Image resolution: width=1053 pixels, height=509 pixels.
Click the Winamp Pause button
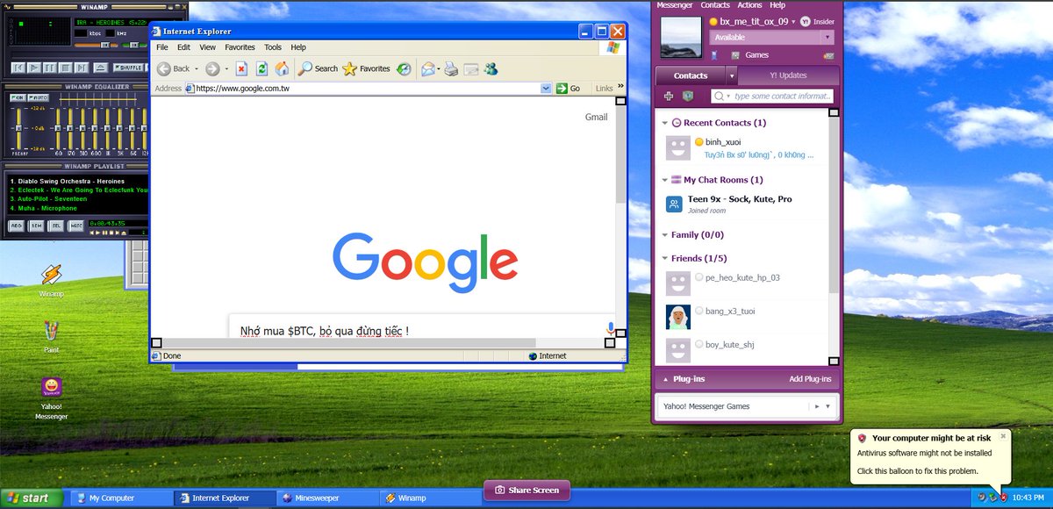click(49, 68)
